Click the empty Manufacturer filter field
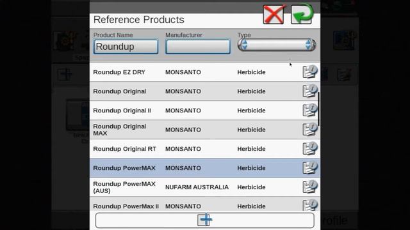The width and height of the screenshot is (410, 230). pos(198,47)
